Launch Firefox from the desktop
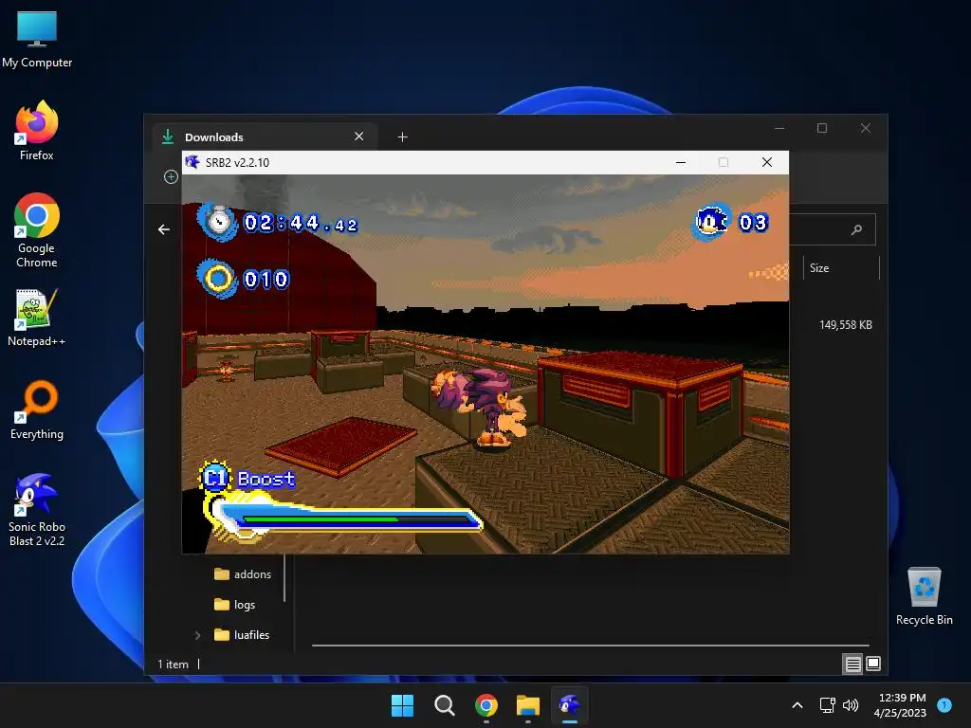Screen dimensions: 971x728 click(37, 131)
